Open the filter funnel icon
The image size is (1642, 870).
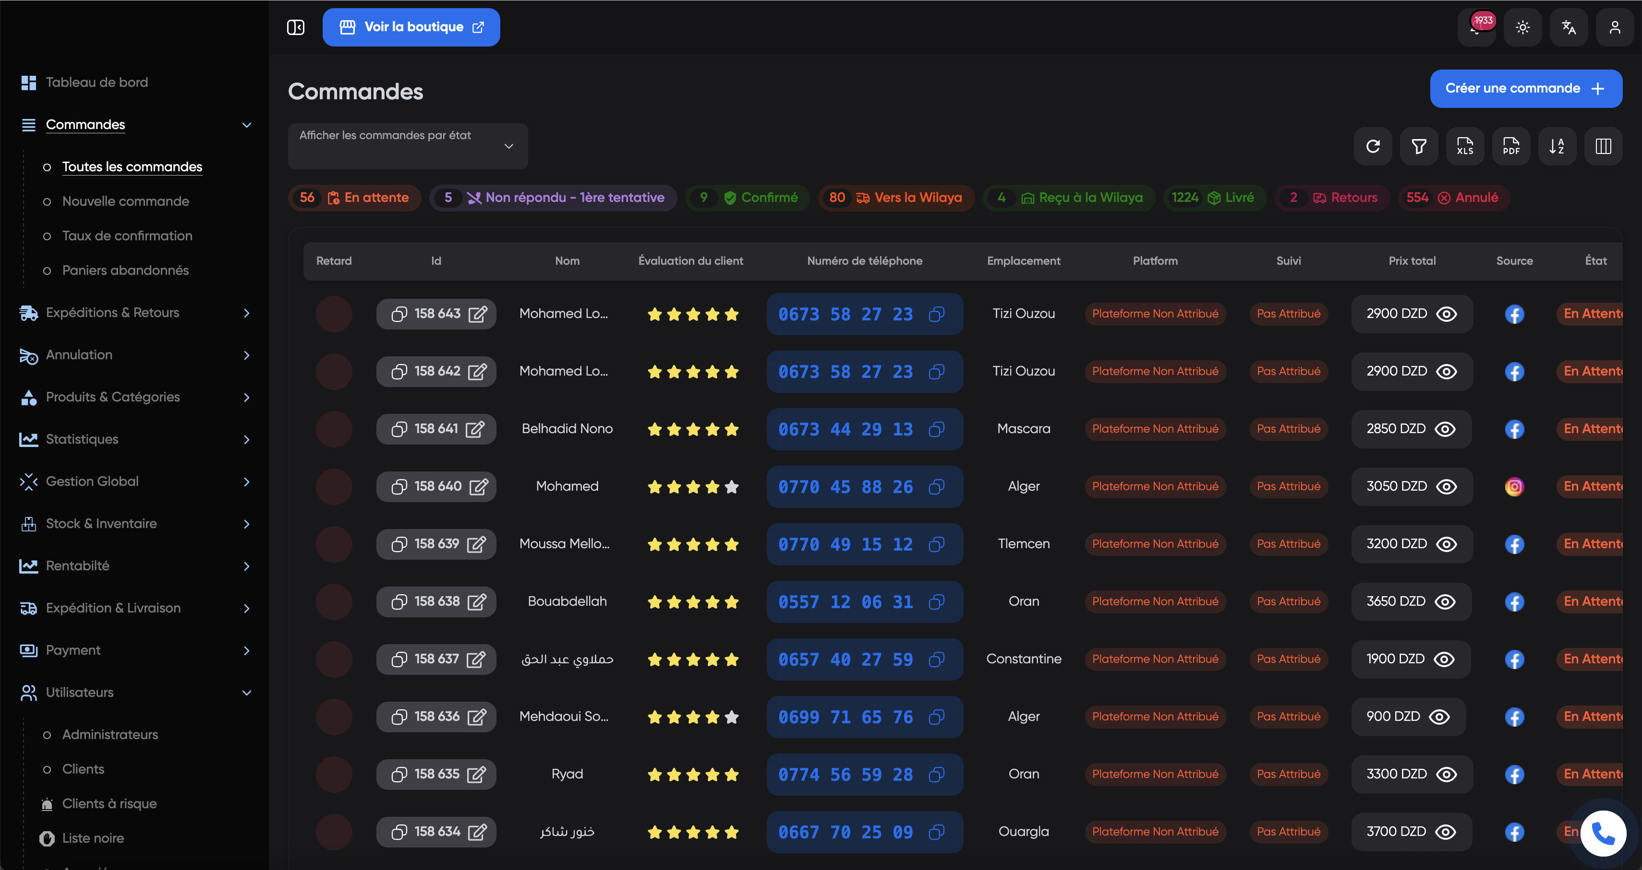1419,146
